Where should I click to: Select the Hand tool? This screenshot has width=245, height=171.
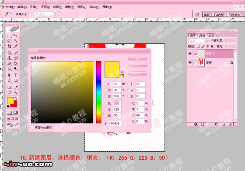[10, 92]
